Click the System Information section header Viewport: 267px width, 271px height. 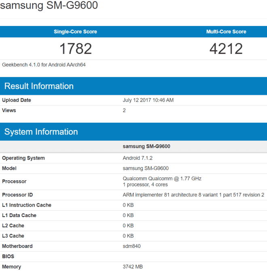coord(41,132)
